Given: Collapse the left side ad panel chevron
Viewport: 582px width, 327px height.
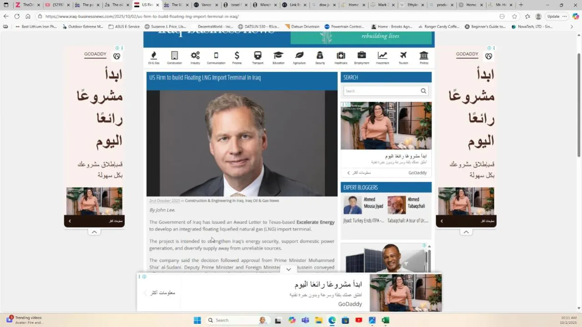Looking at the screenshot, I should pos(94,232).
